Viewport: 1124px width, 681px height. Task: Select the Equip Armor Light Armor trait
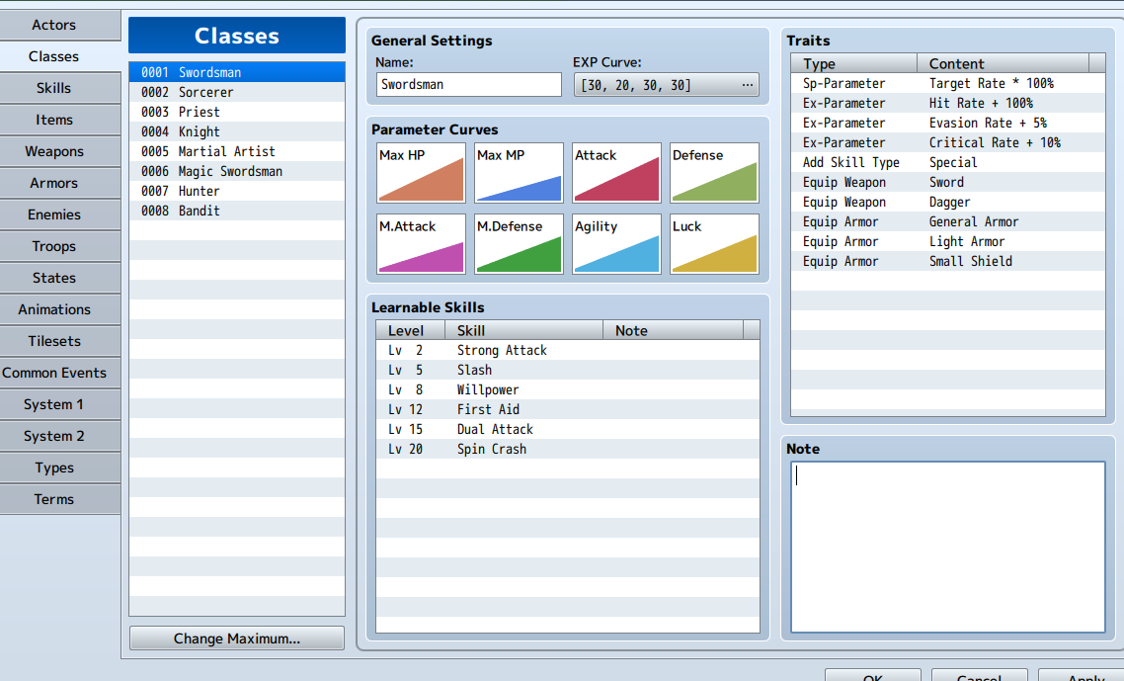(x=947, y=241)
